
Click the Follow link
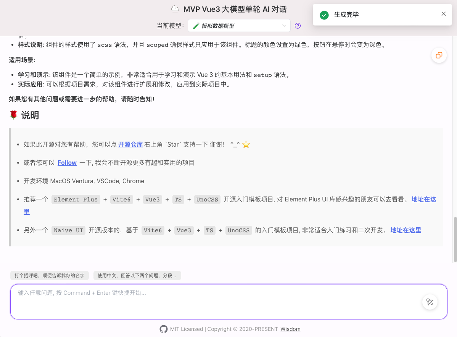67,163
